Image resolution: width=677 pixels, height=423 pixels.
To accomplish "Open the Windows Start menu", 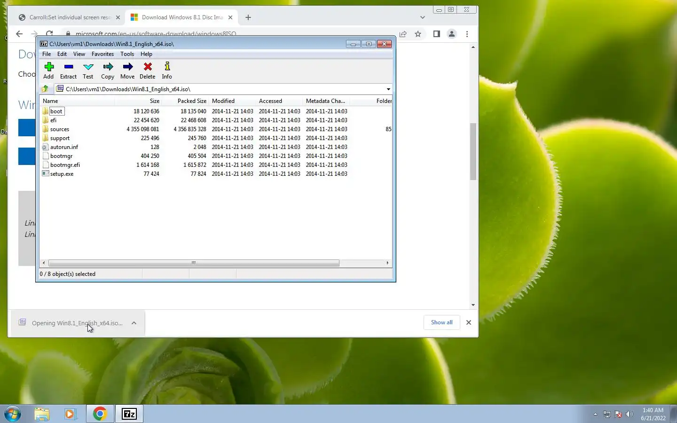I will tap(13, 414).
